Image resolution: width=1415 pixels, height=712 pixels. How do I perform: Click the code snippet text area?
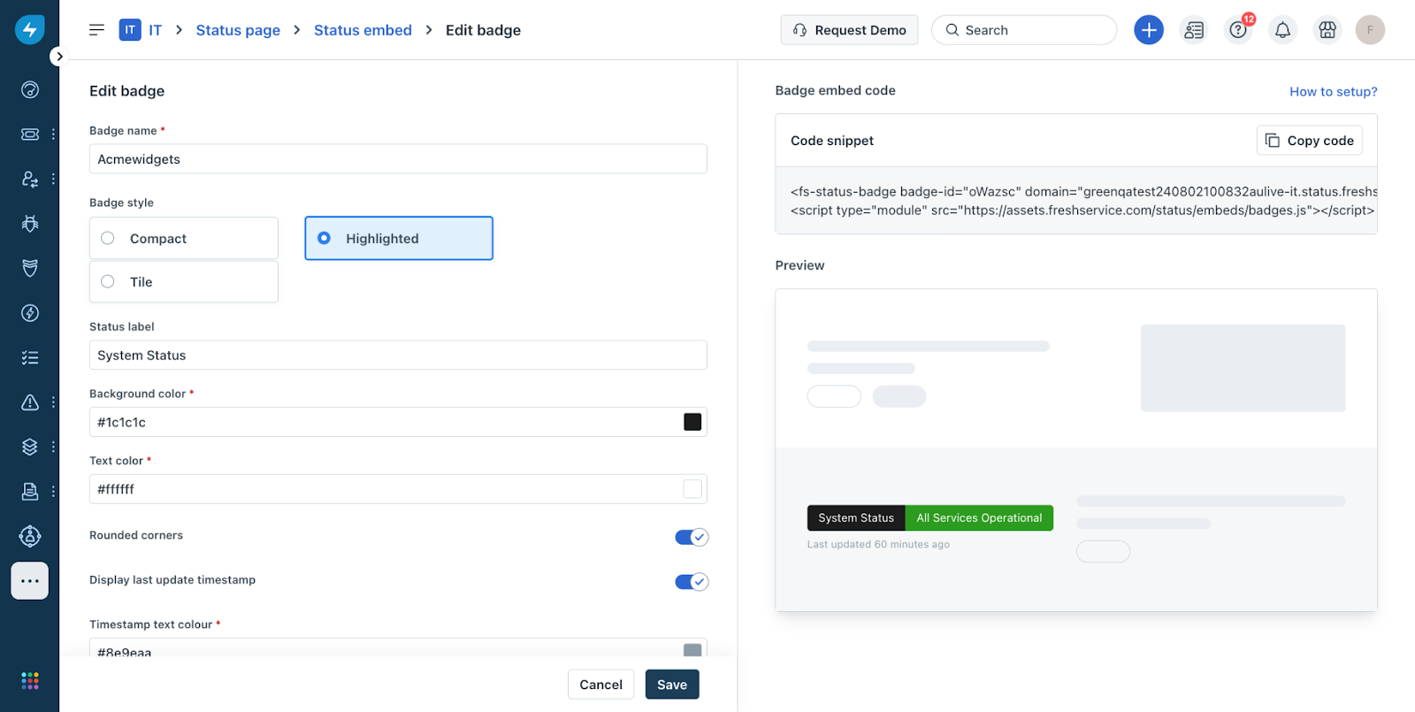click(1076, 201)
